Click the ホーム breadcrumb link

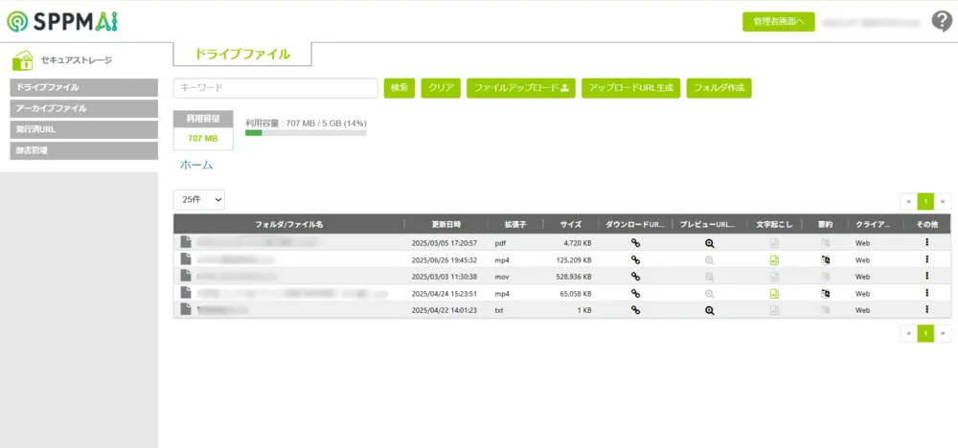point(196,165)
